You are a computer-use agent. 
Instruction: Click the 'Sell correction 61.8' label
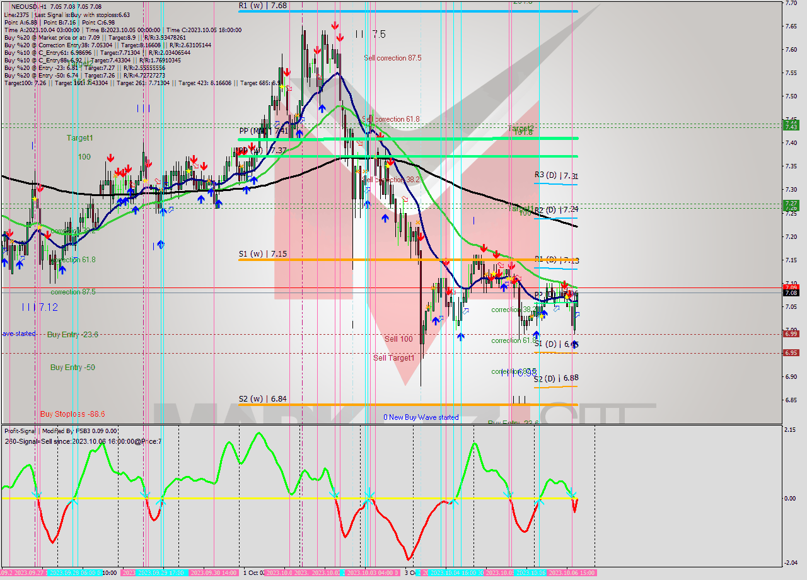pos(391,119)
